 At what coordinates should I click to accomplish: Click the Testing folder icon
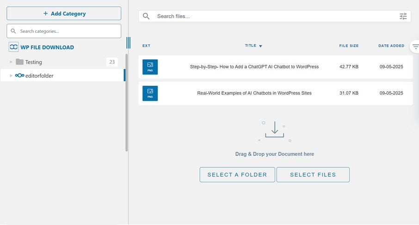coord(19,62)
